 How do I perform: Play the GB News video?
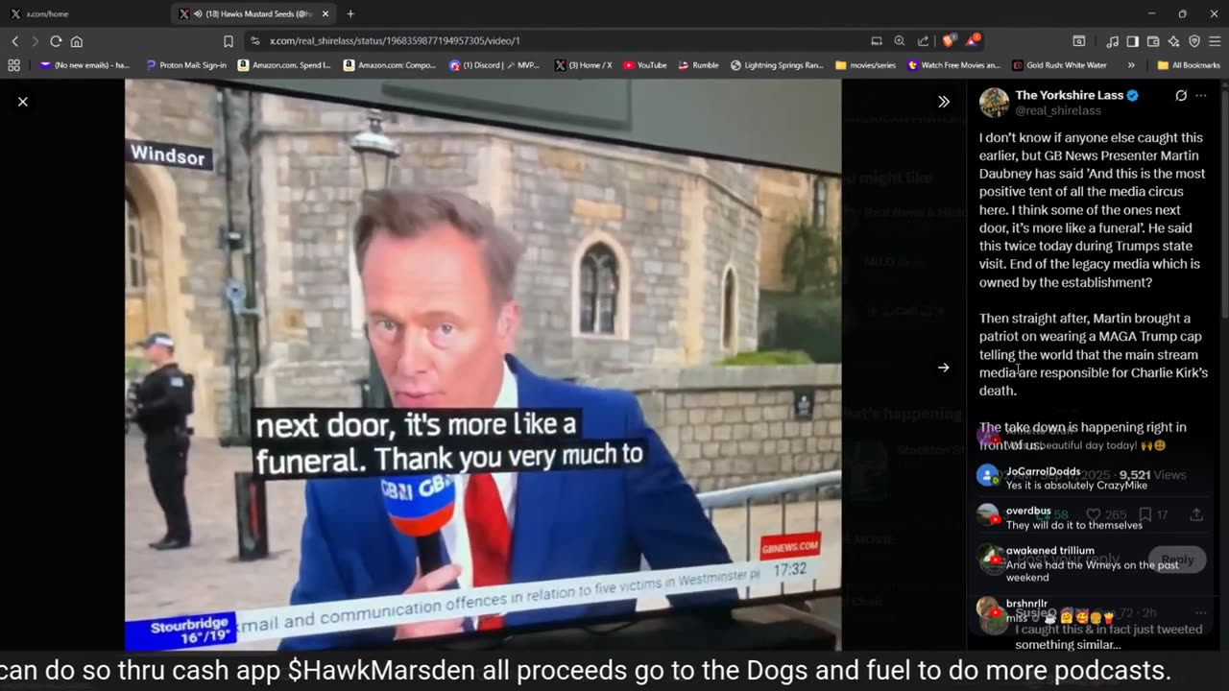click(x=483, y=365)
